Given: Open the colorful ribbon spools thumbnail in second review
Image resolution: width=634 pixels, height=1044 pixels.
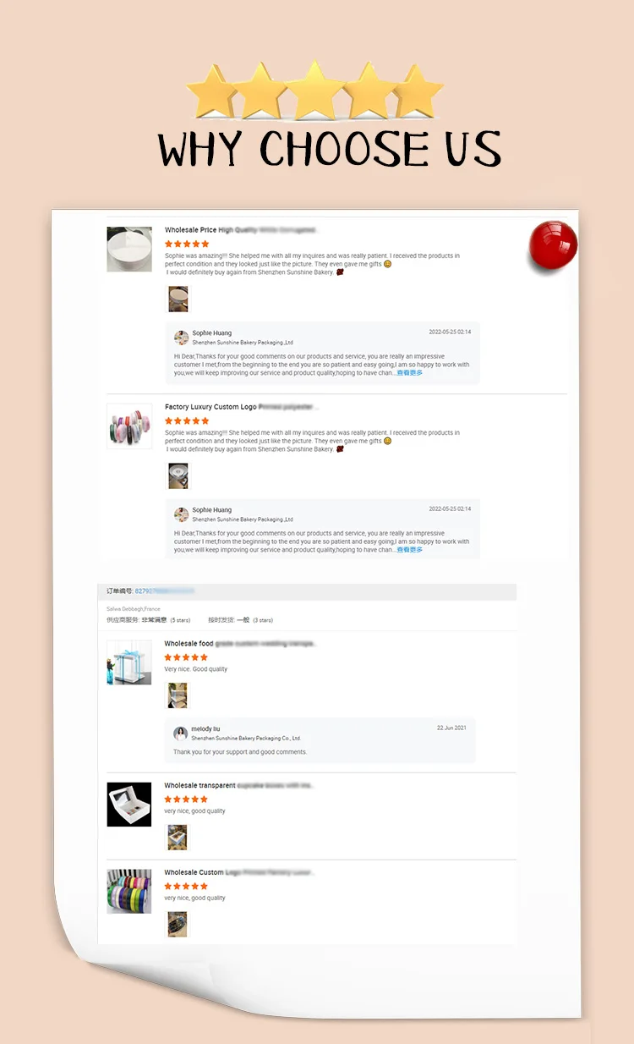Looking at the screenshot, I should tap(129, 426).
